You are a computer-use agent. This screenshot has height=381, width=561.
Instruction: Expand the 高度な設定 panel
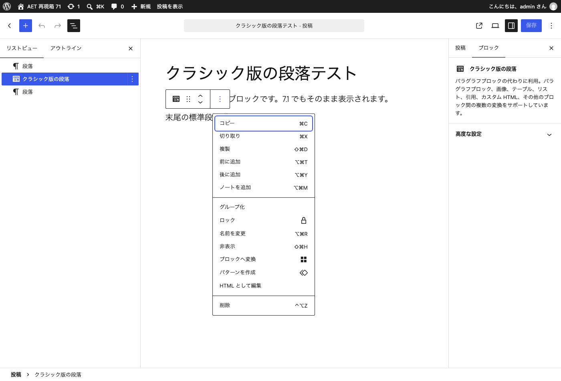[505, 134]
